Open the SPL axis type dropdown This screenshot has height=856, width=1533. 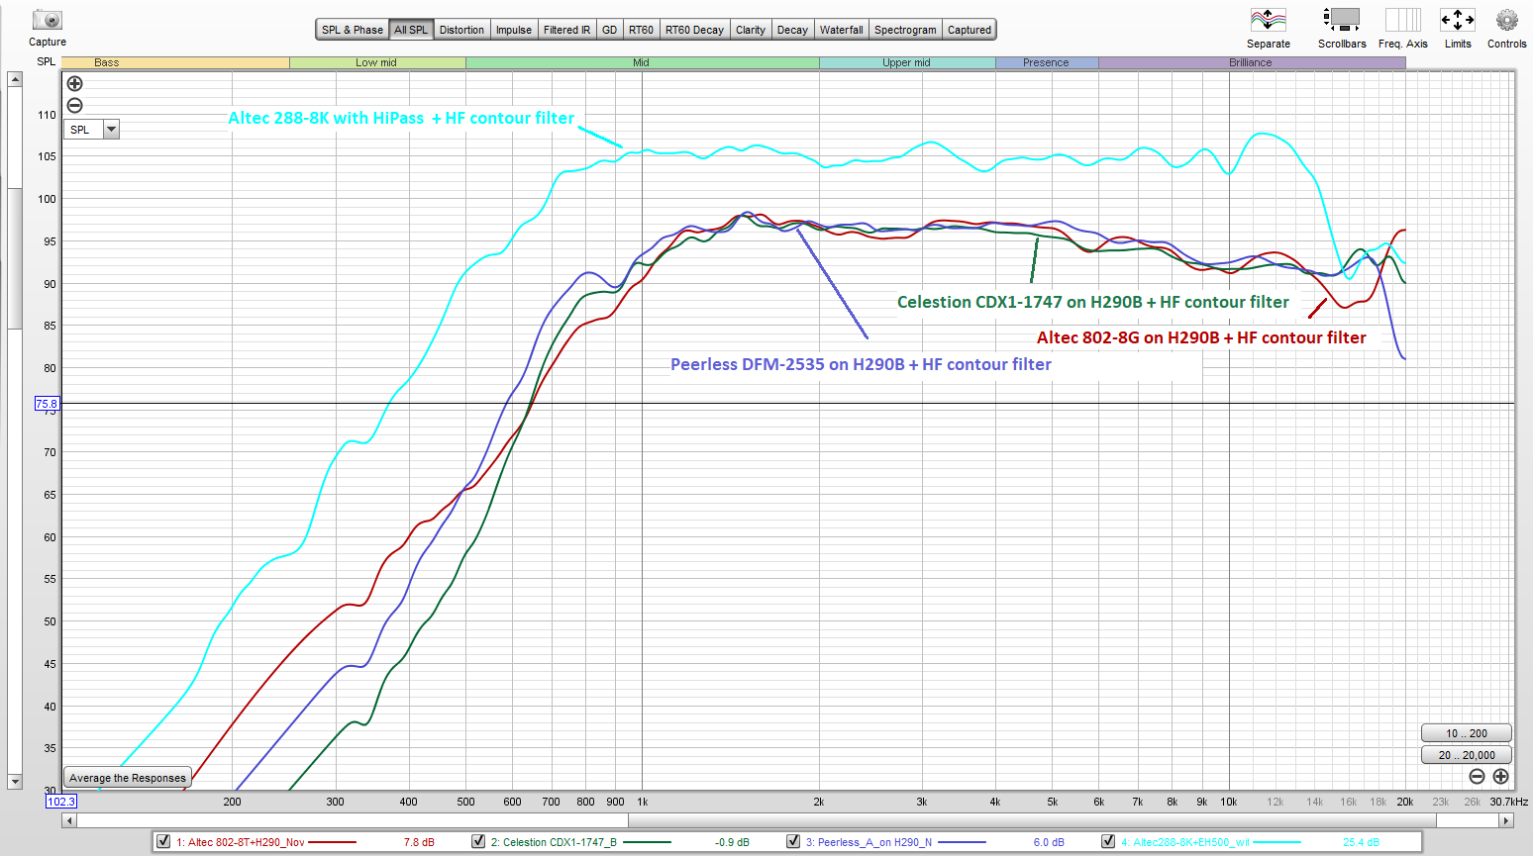[111, 130]
